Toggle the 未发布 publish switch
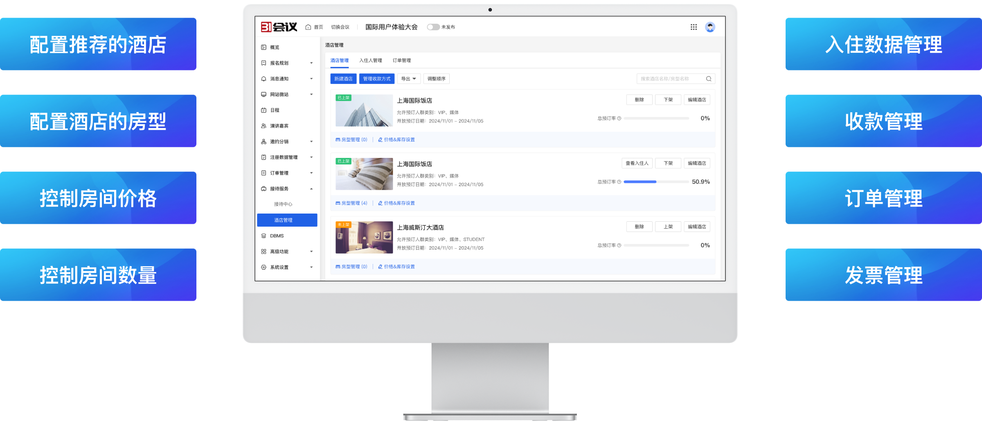982x423 pixels. click(x=433, y=27)
